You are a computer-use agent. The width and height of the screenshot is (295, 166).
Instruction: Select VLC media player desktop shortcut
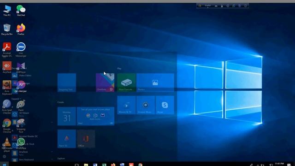[7, 145]
